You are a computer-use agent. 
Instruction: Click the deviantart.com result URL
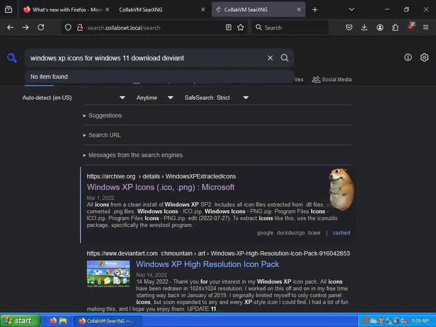[x=218, y=253]
